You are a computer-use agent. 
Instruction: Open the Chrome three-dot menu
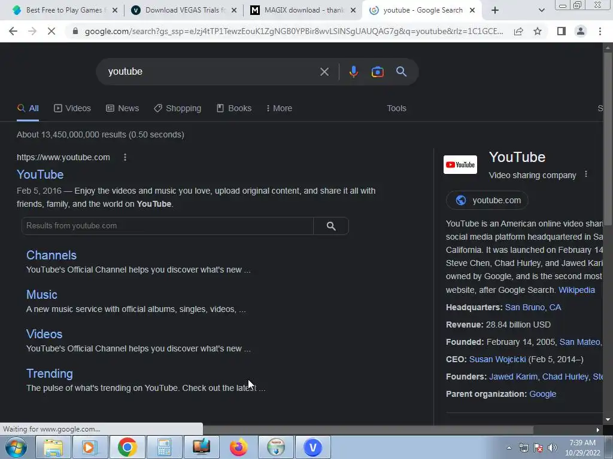click(x=600, y=31)
